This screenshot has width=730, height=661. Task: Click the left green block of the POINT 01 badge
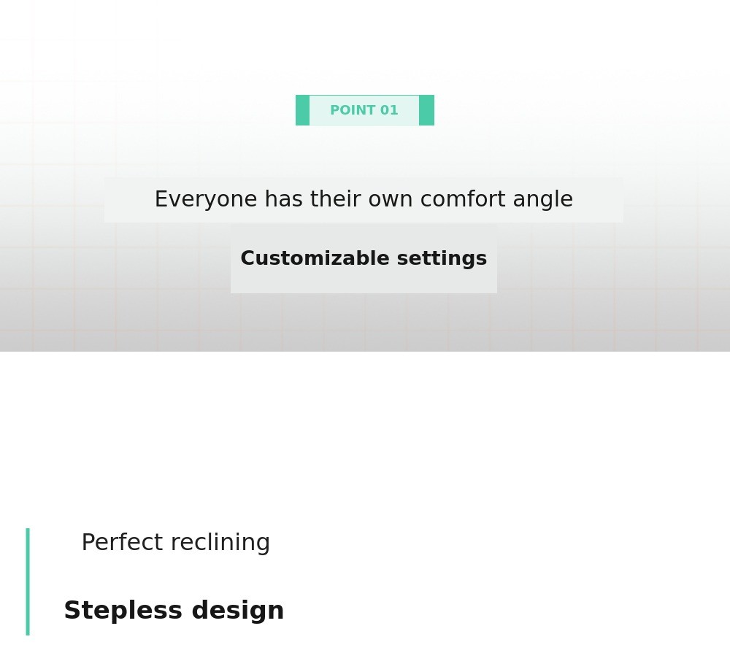tap(302, 110)
